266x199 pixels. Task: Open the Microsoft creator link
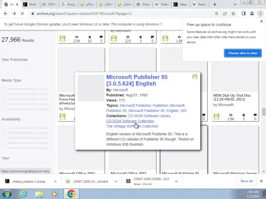point(121,90)
